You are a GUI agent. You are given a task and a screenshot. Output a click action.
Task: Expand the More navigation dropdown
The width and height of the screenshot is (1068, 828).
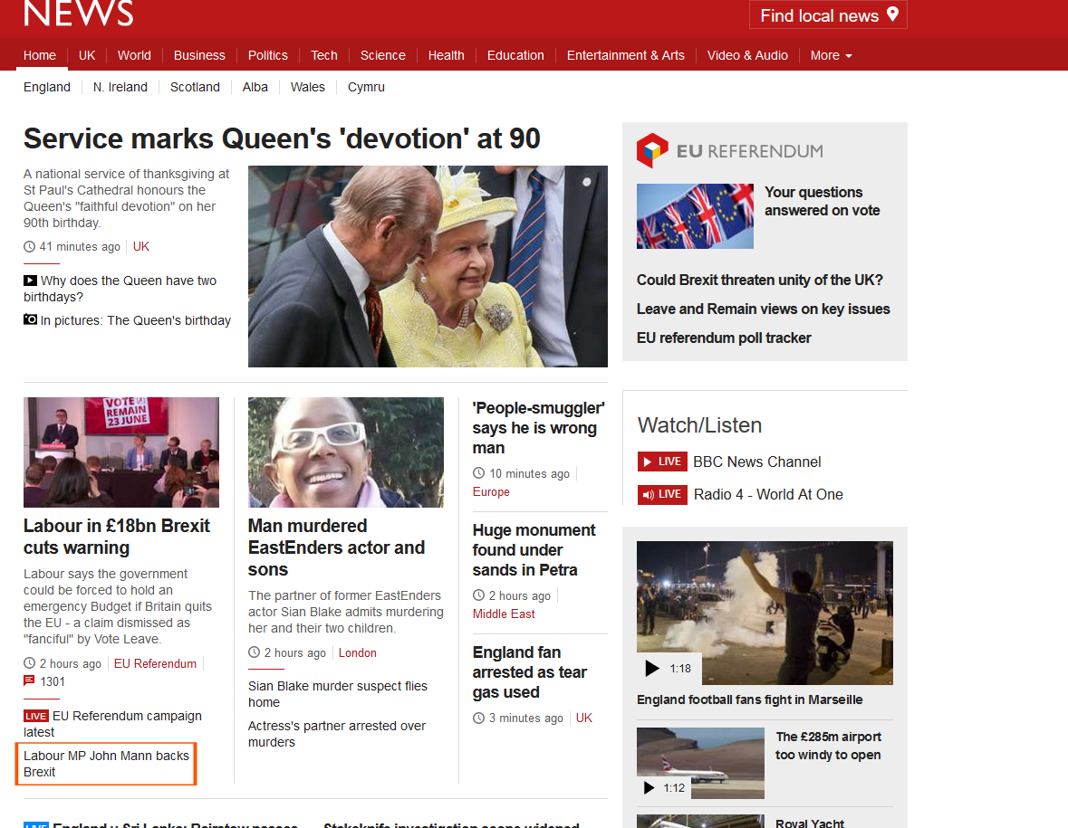pyautogui.click(x=831, y=55)
